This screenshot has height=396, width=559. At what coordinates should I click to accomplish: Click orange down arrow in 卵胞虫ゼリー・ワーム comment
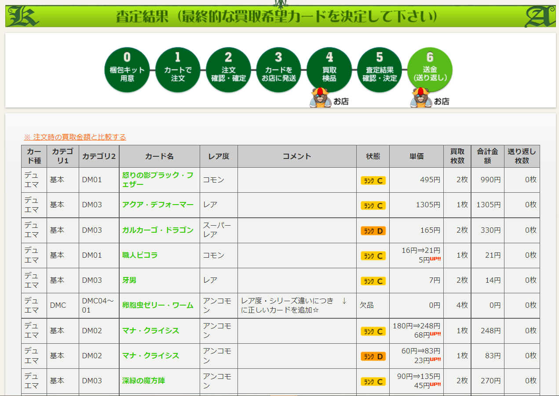344,301
